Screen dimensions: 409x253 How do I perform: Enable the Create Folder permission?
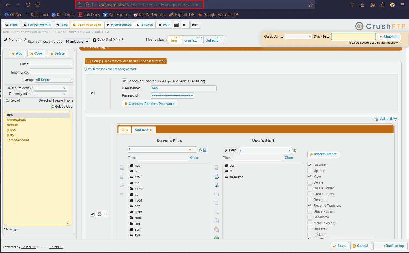point(310,194)
